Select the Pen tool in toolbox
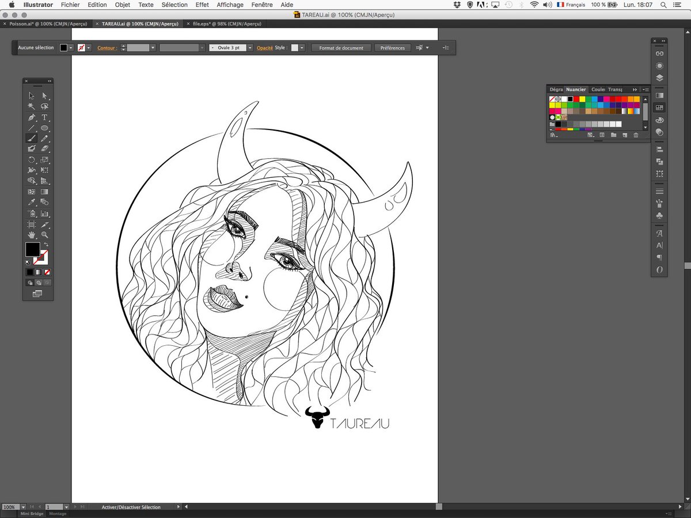691x518 pixels. (32, 117)
